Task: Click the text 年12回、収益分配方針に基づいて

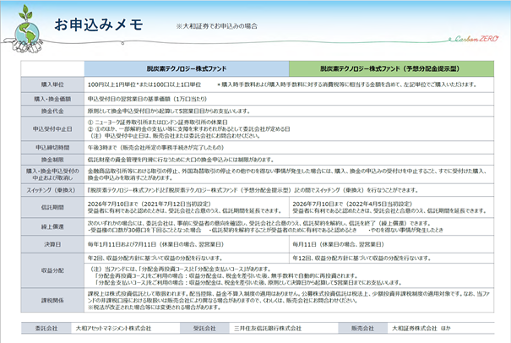Action: click(x=362, y=259)
